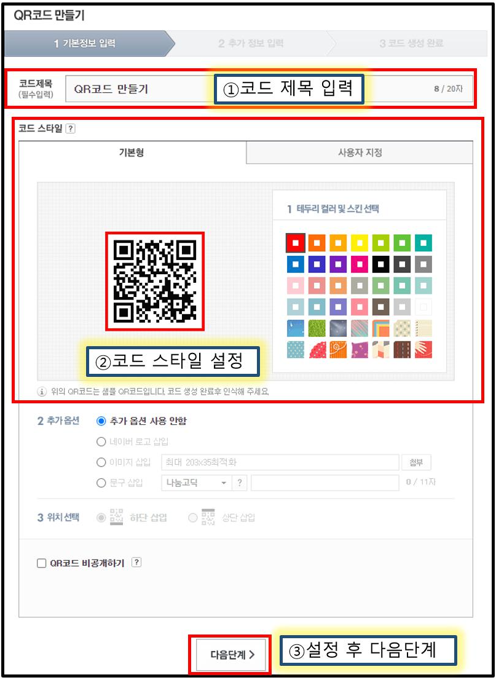Pick the magenta border color swatch

[x=360, y=264]
